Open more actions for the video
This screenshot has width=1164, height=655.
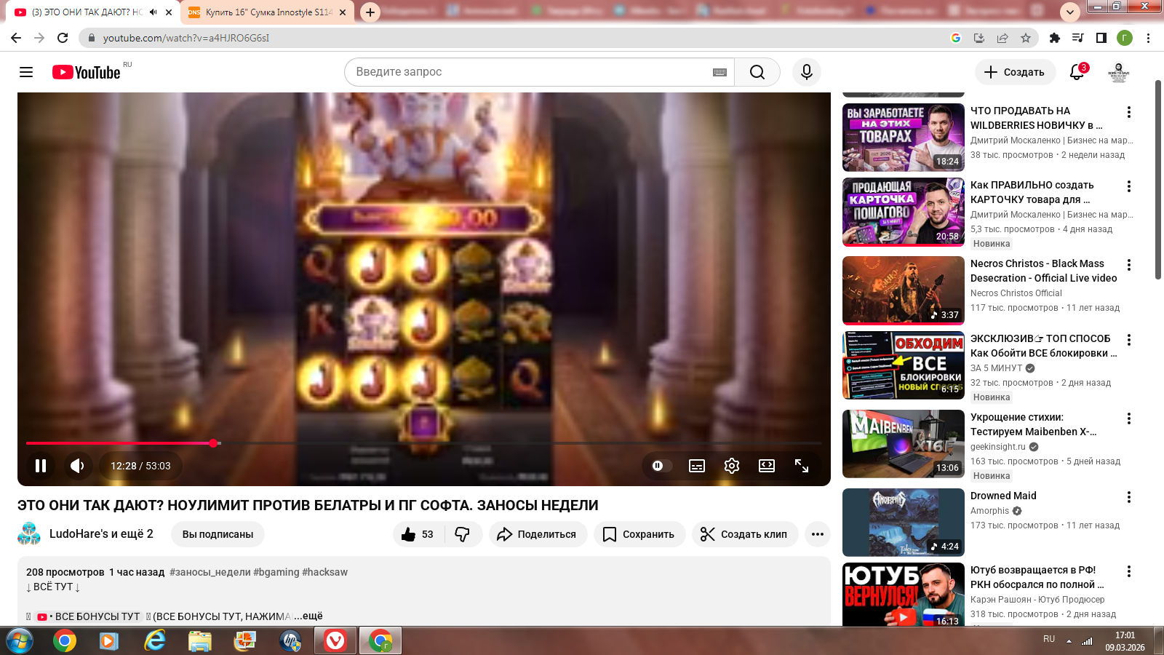pos(818,534)
